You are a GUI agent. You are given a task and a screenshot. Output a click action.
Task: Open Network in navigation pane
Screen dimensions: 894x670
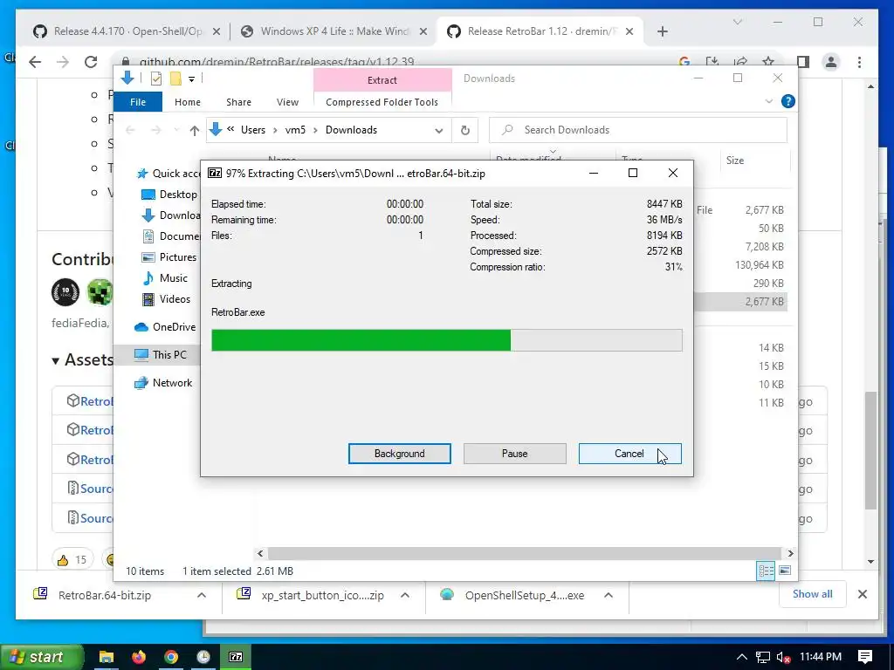[163, 383]
